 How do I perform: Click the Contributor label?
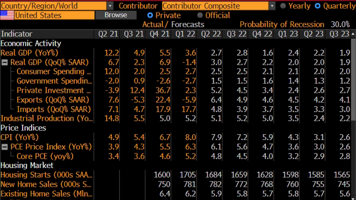[x=138, y=6]
